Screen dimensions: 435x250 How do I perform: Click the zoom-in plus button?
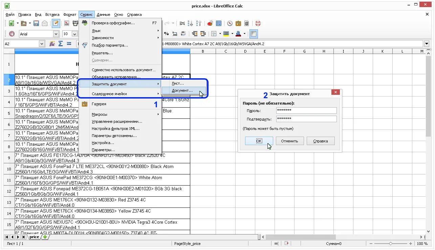[x=411, y=244]
